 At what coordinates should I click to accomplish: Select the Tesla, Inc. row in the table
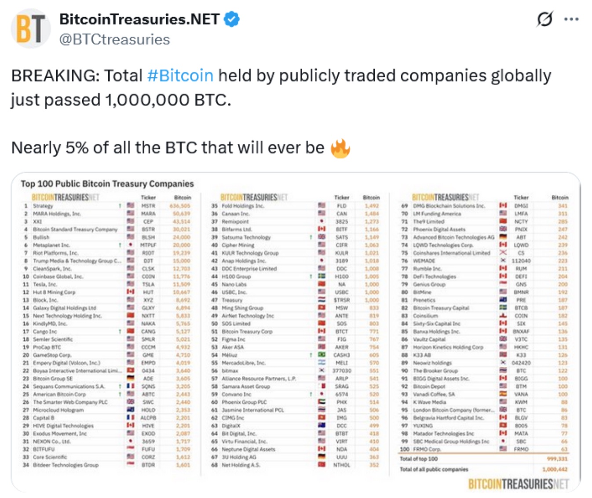pyautogui.click(x=107, y=284)
